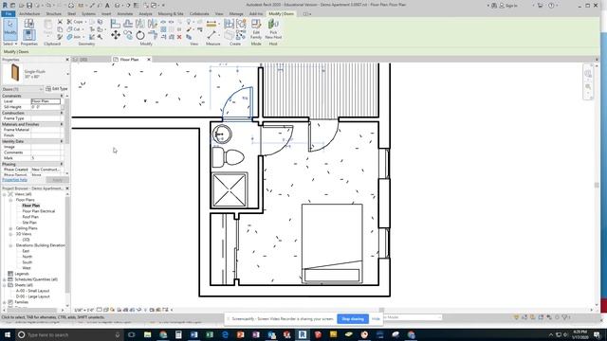Switch to the Annotate ribbon tab
The image size is (607, 341).
click(124, 14)
